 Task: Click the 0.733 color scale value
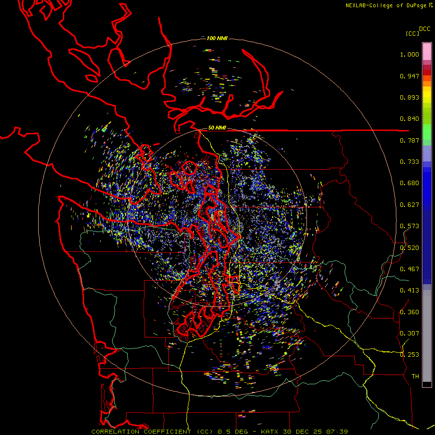tap(409, 162)
